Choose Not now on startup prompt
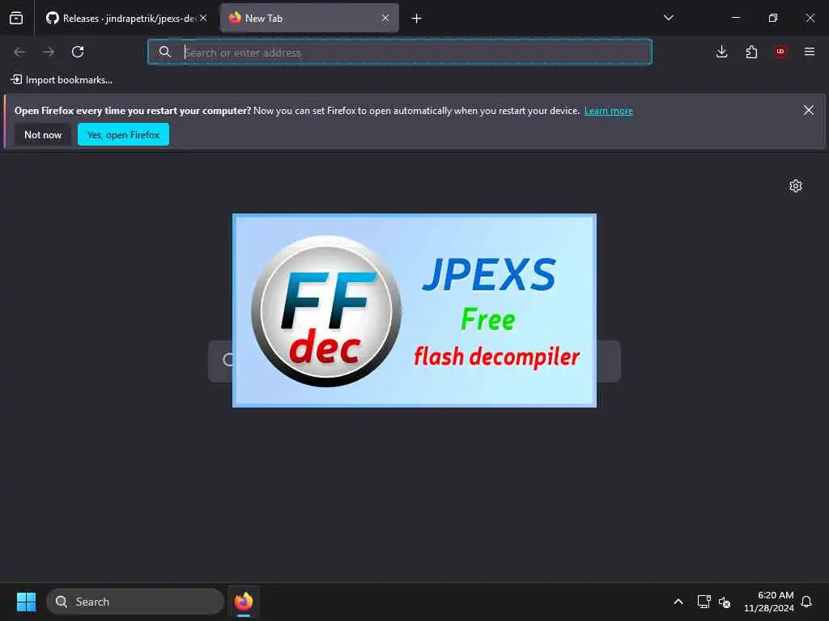 tap(43, 135)
